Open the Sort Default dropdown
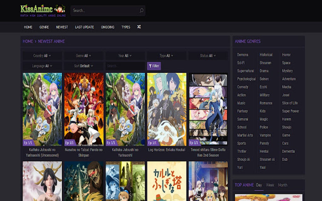 click(x=83, y=66)
